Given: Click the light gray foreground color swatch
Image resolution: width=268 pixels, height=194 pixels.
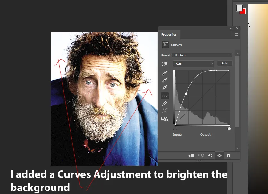Looking at the screenshot, I should pyautogui.click(x=239, y=8).
